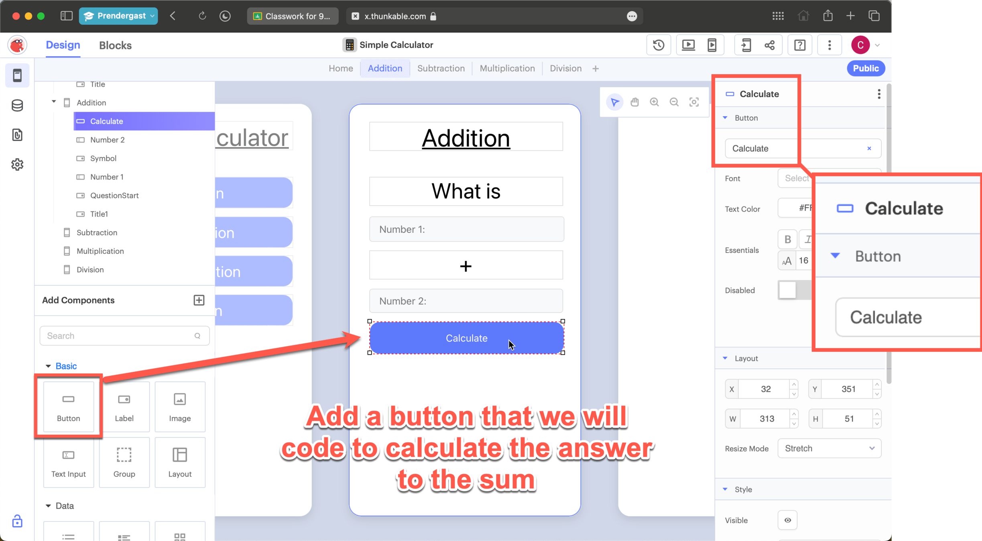Open project settings gear in sidebar
Image resolution: width=982 pixels, height=541 pixels.
[17, 164]
